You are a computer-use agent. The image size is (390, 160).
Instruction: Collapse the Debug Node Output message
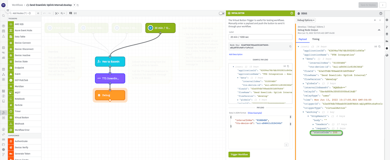(379, 30)
